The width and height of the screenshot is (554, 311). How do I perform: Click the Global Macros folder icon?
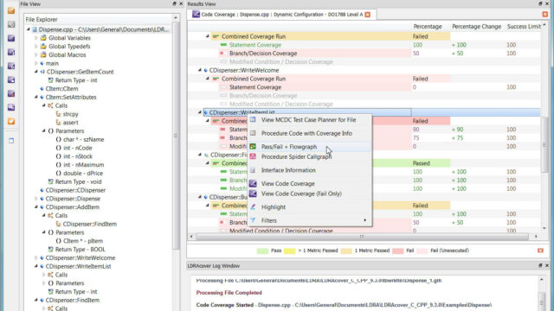point(43,54)
